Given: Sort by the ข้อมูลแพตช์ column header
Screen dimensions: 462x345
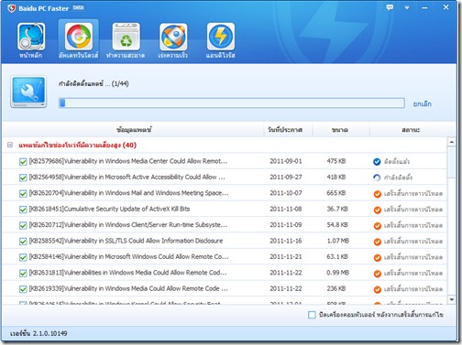Looking at the screenshot, I should coord(134,130).
